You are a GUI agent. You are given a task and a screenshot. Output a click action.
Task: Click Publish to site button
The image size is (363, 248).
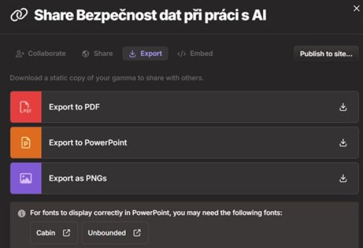326,54
